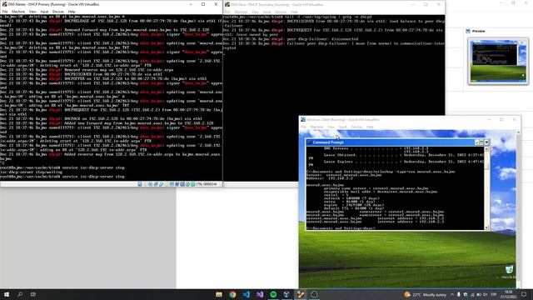Click 'tail -f /var/log/syslog' command line
This screenshot has height=300, width=533.
(327, 17)
